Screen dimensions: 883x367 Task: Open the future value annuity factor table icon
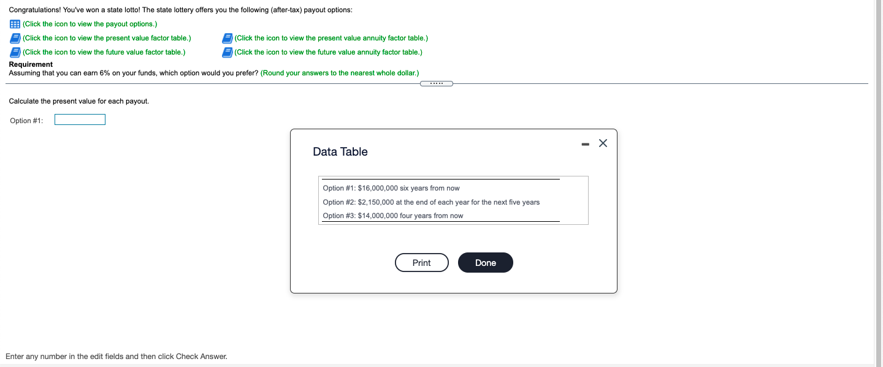pyautogui.click(x=227, y=52)
